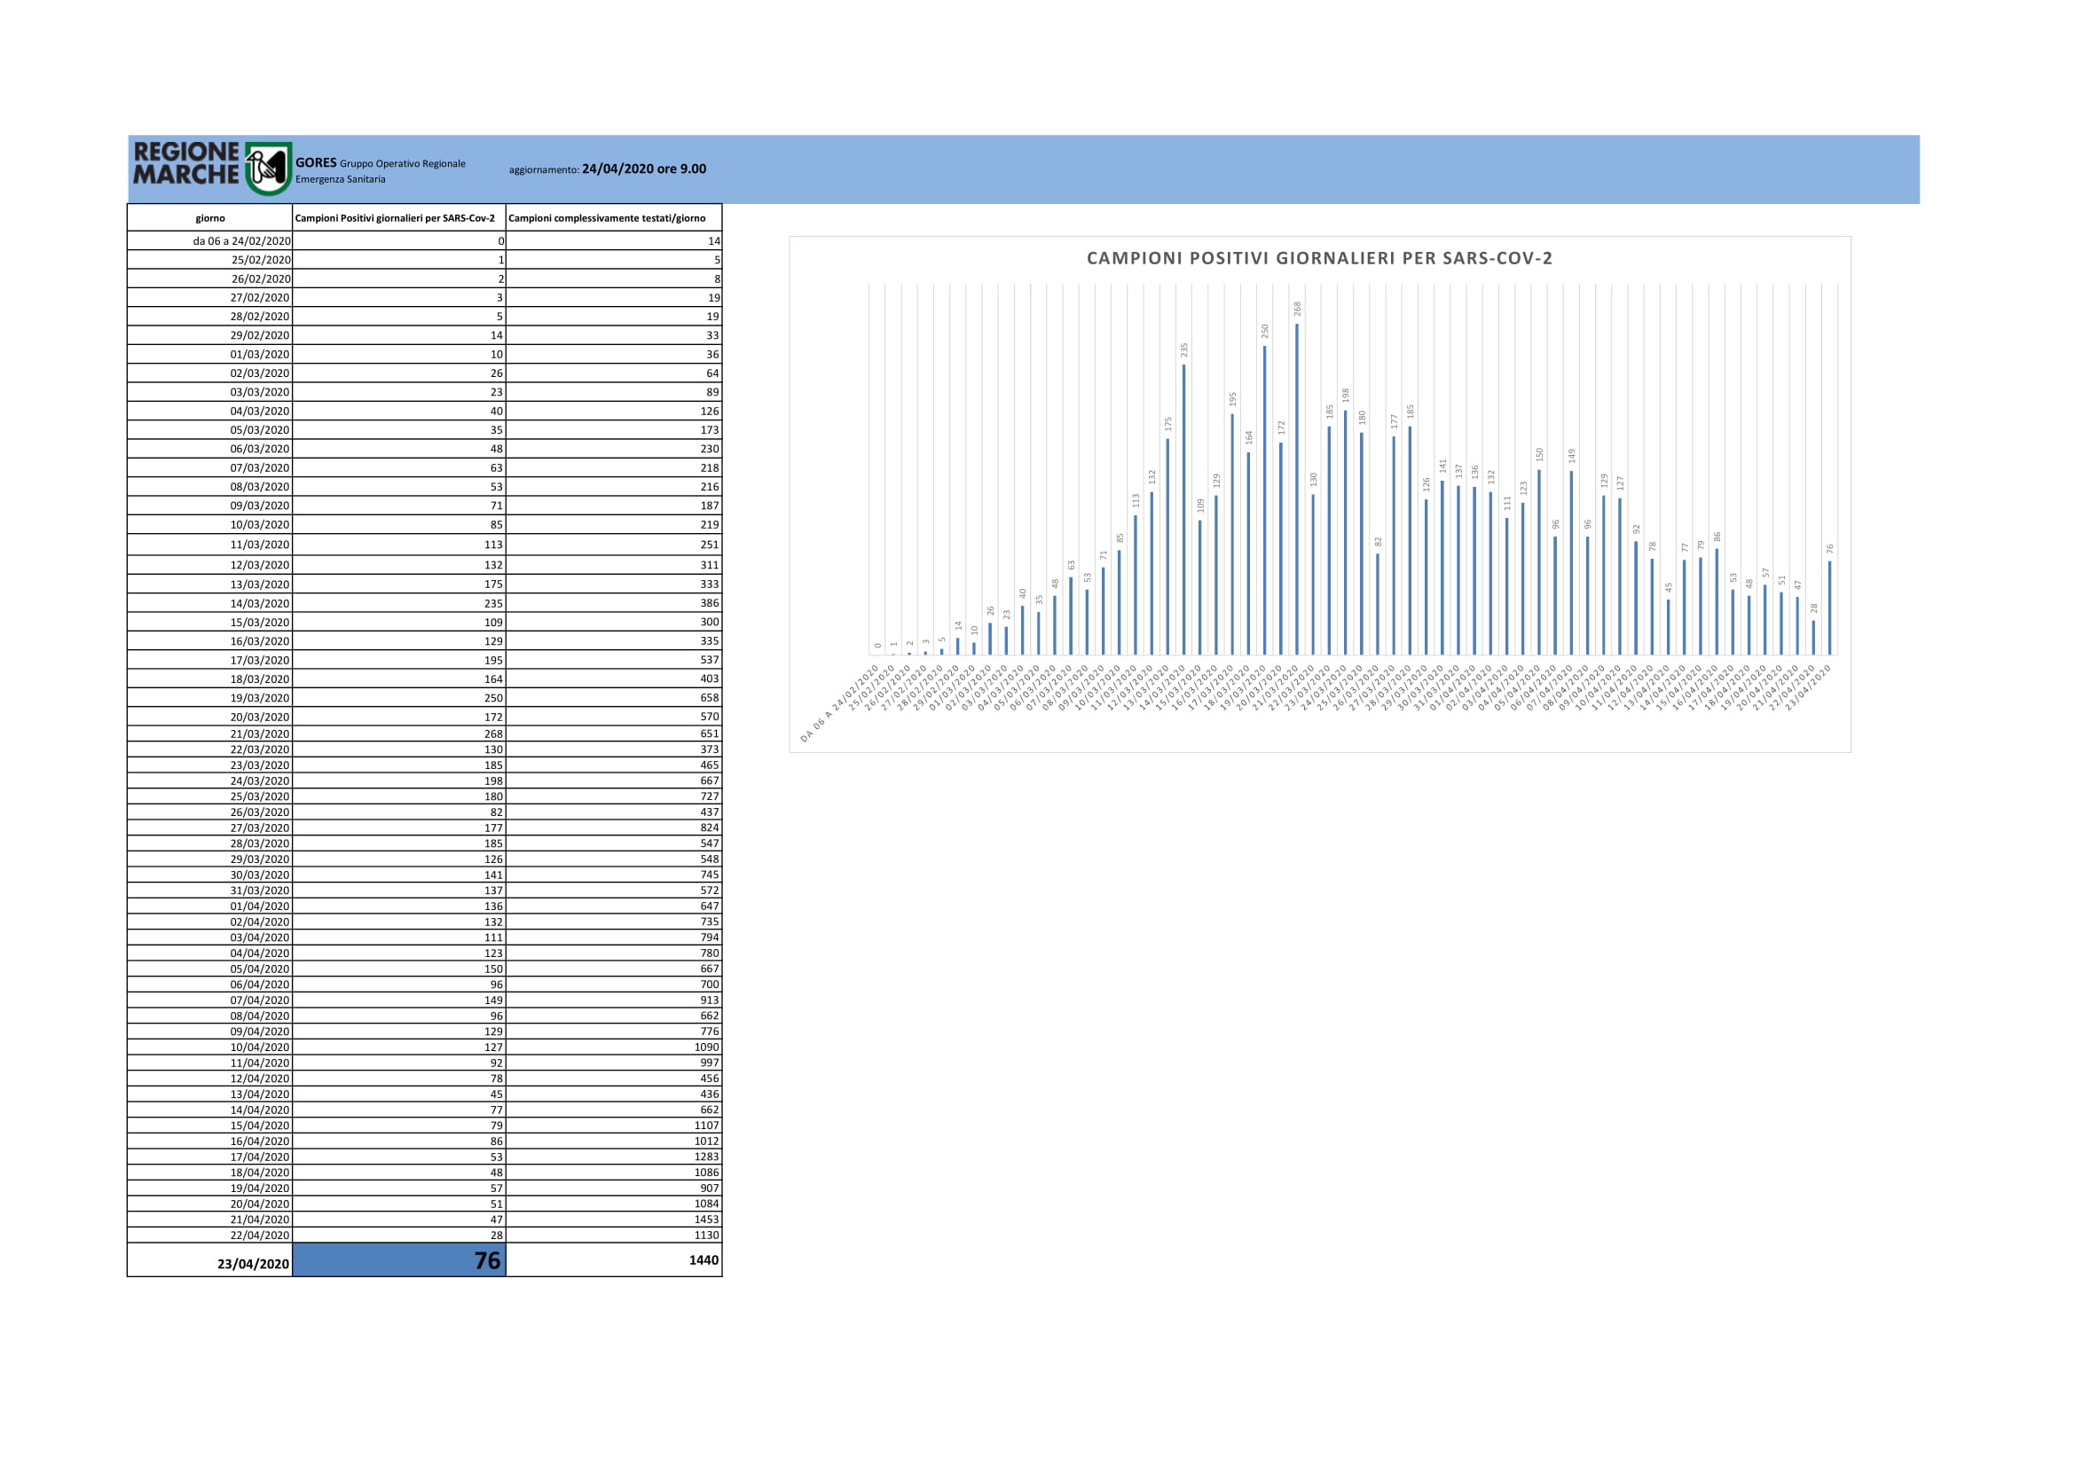Click chart axis label 'DA 06 A 24/02/2020'
2075x1467 pixels.
click(x=839, y=704)
